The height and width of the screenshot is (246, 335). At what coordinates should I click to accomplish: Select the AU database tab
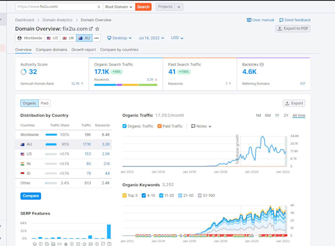pyautogui.click(x=84, y=38)
